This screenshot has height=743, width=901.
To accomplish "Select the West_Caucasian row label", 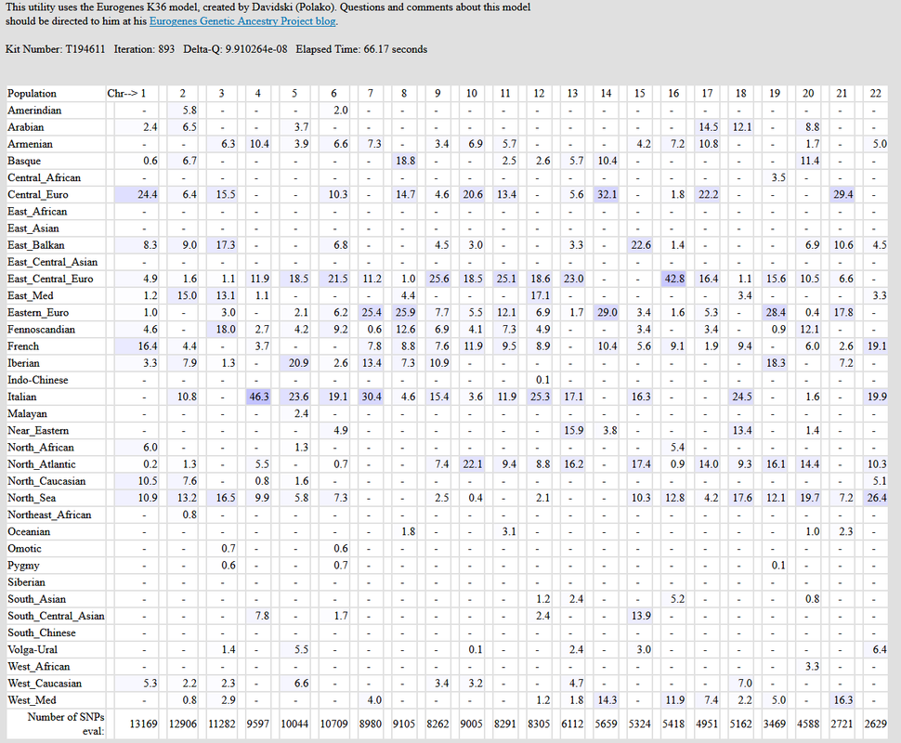I will 45,684.
